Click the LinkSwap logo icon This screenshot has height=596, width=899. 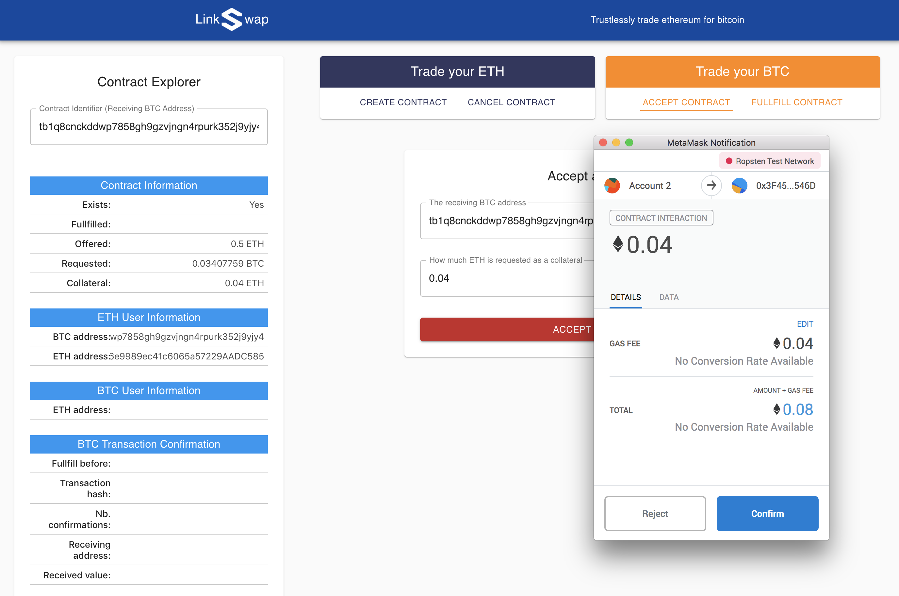click(x=231, y=19)
